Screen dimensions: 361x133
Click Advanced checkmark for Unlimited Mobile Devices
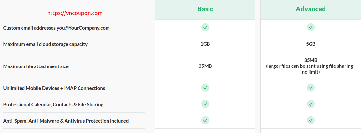310,88
